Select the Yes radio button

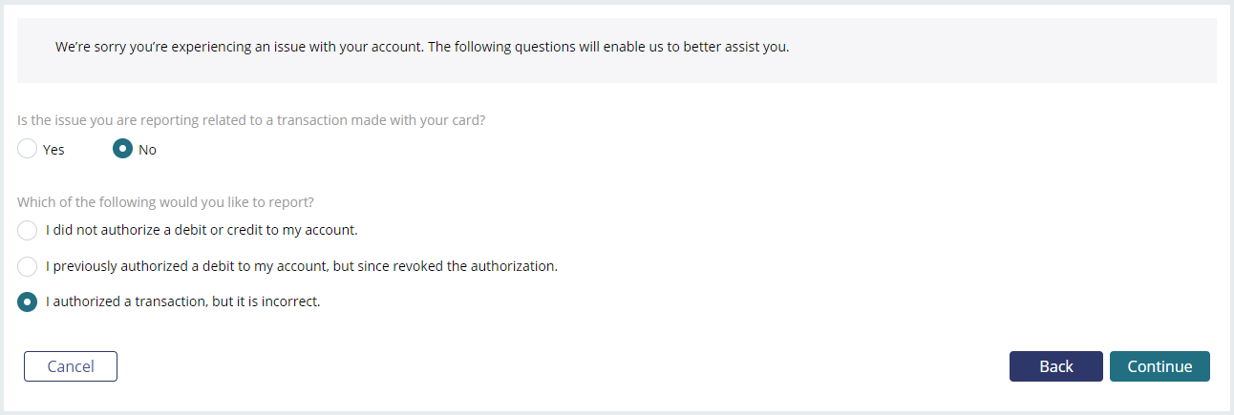coord(28,149)
